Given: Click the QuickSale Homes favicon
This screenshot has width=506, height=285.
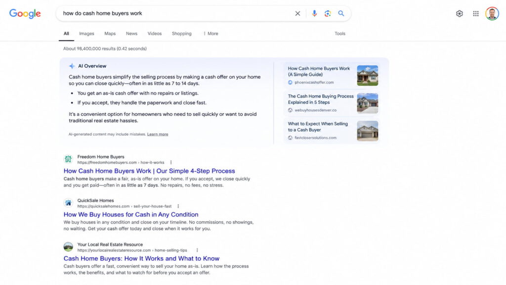Looking at the screenshot, I should pyautogui.click(x=68, y=203).
